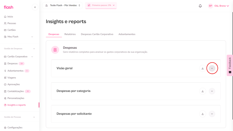The height and width of the screenshot is (131, 233).
Task: Open the Primeiros passos 0% dropdown
Action: pos(101,5)
